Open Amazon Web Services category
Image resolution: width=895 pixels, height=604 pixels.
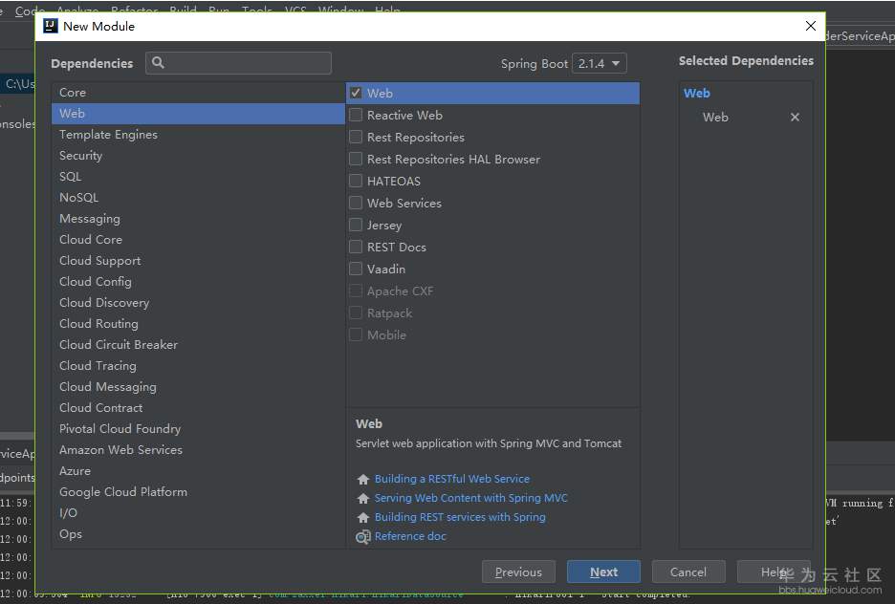[x=198, y=450]
